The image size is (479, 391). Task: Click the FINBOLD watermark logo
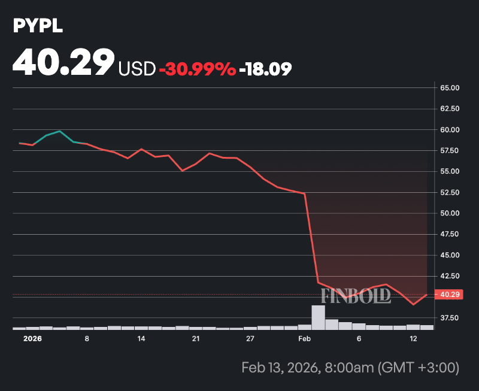tap(356, 296)
